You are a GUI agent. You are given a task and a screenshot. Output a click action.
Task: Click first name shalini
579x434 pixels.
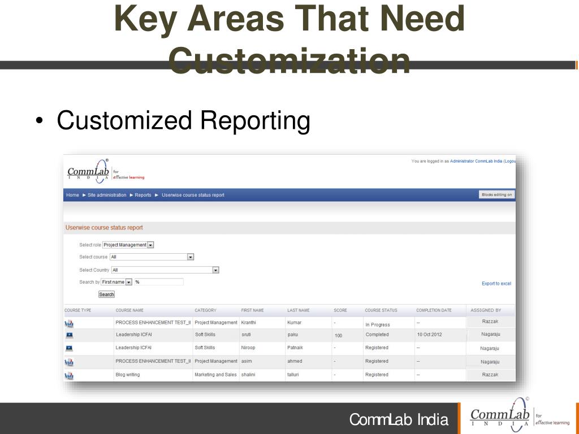(248, 375)
